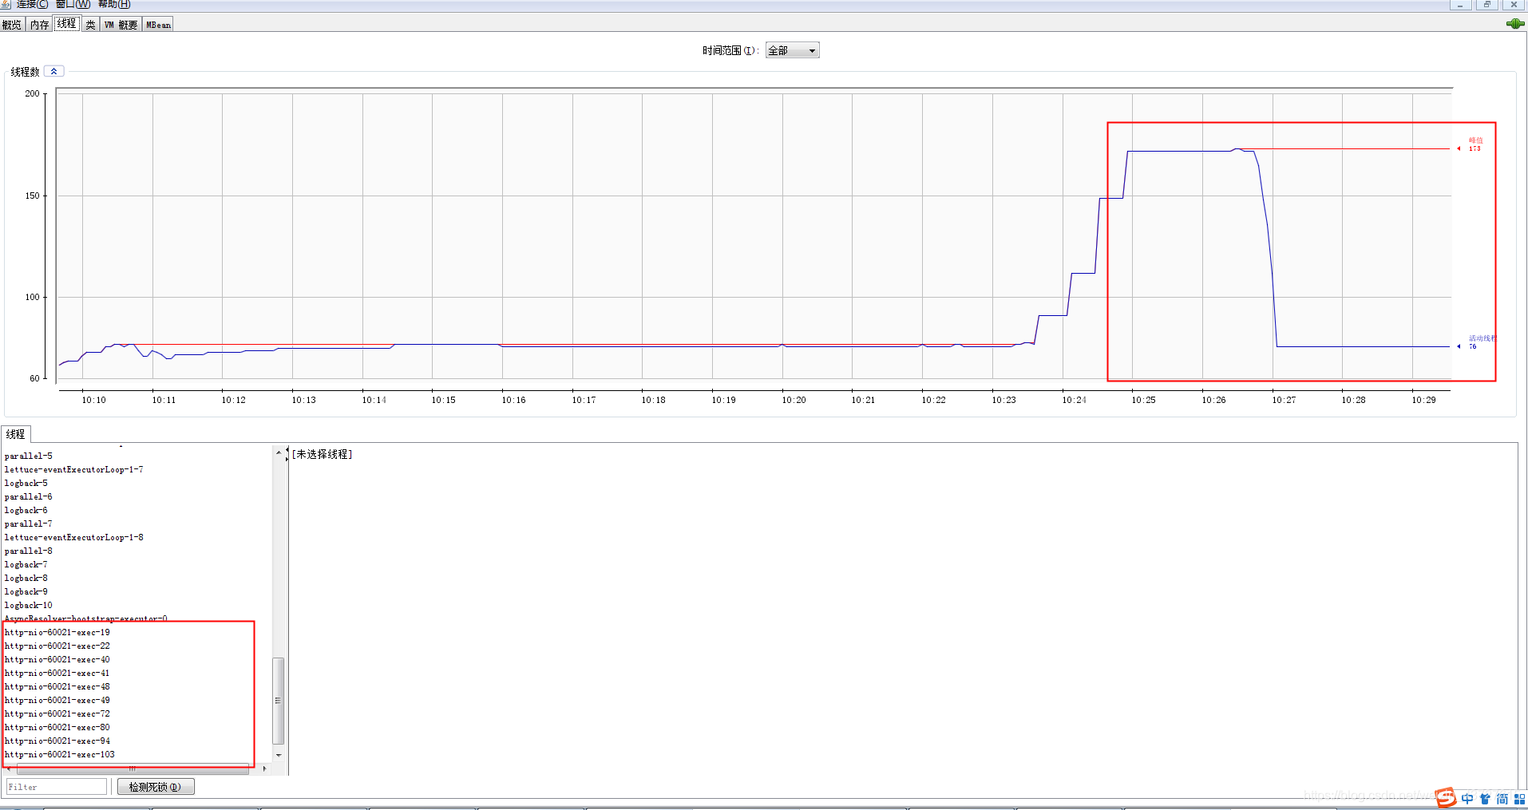
Task: Switch to the 内存 tab
Action: [40, 25]
